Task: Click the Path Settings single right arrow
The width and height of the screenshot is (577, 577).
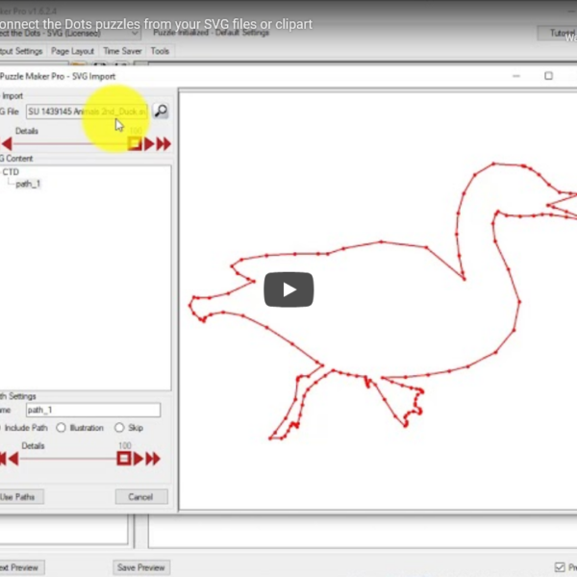Action: [x=139, y=459]
